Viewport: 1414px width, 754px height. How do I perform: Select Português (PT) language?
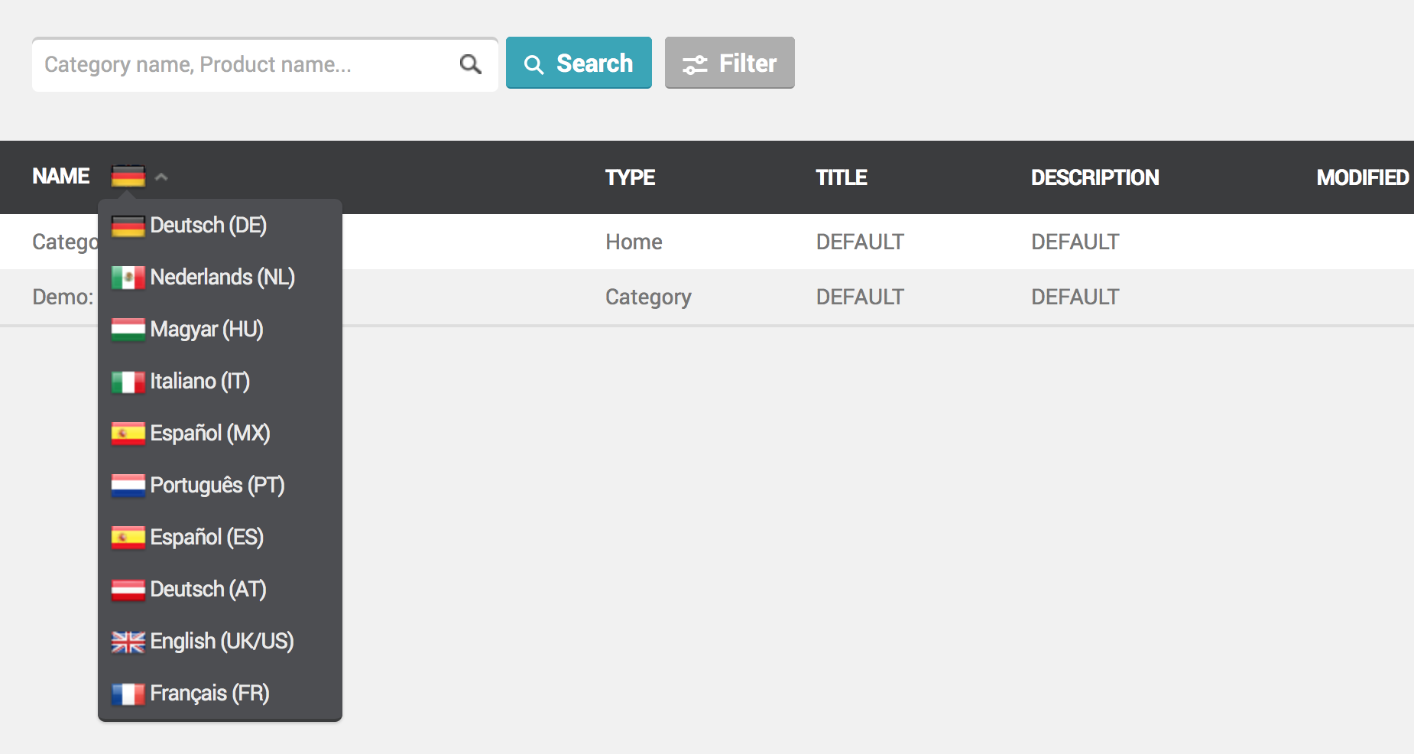pos(220,486)
